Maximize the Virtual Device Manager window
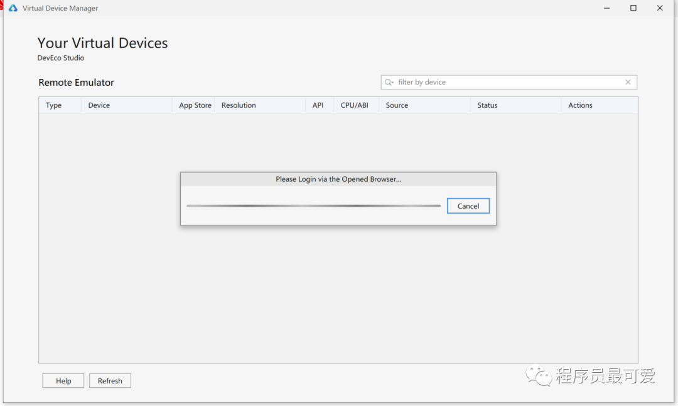 (x=633, y=8)
